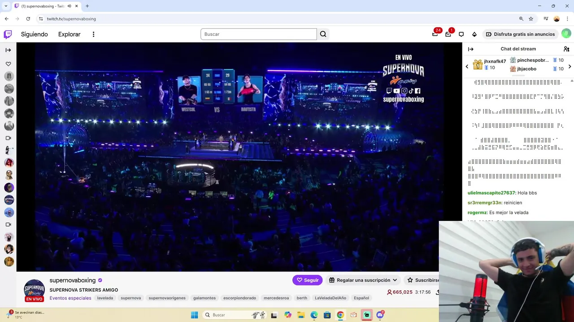This screenshot has width=574, height=322.
Task: Go back in browser history
Action: click(6, 19)
